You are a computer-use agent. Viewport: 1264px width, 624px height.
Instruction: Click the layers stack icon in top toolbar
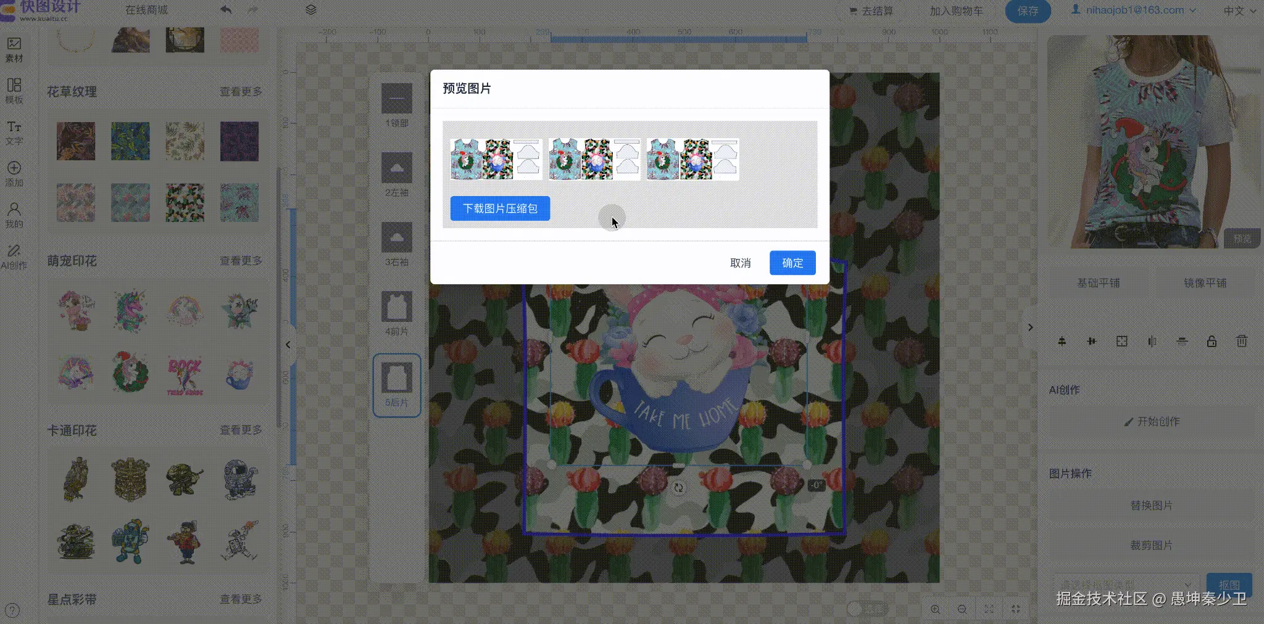coord(312,10)
